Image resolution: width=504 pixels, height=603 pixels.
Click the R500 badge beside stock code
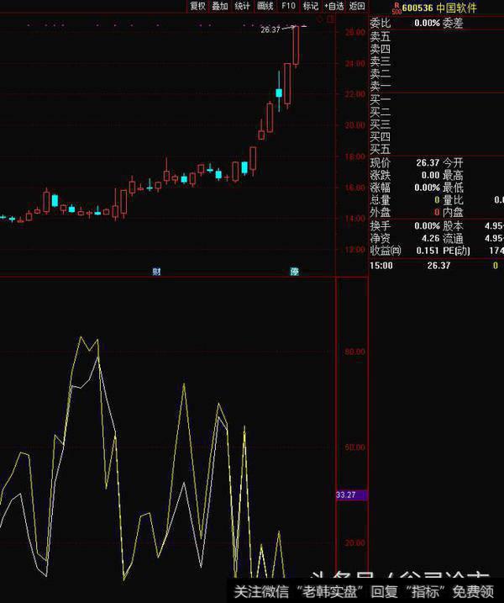(x=396, y=8)
